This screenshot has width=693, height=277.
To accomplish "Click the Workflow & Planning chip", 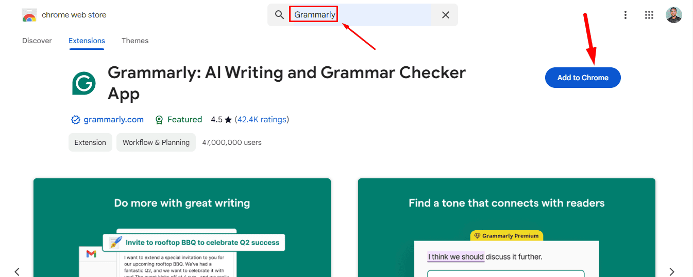I will click(156, 142).
